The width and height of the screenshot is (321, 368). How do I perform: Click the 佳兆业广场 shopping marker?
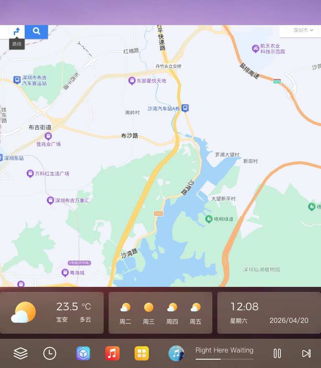[x=48, y=136]
